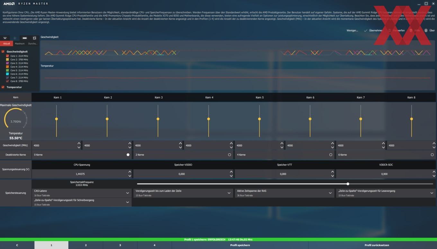Increase Kern 6 speed with up arrow

click(332, 143)
